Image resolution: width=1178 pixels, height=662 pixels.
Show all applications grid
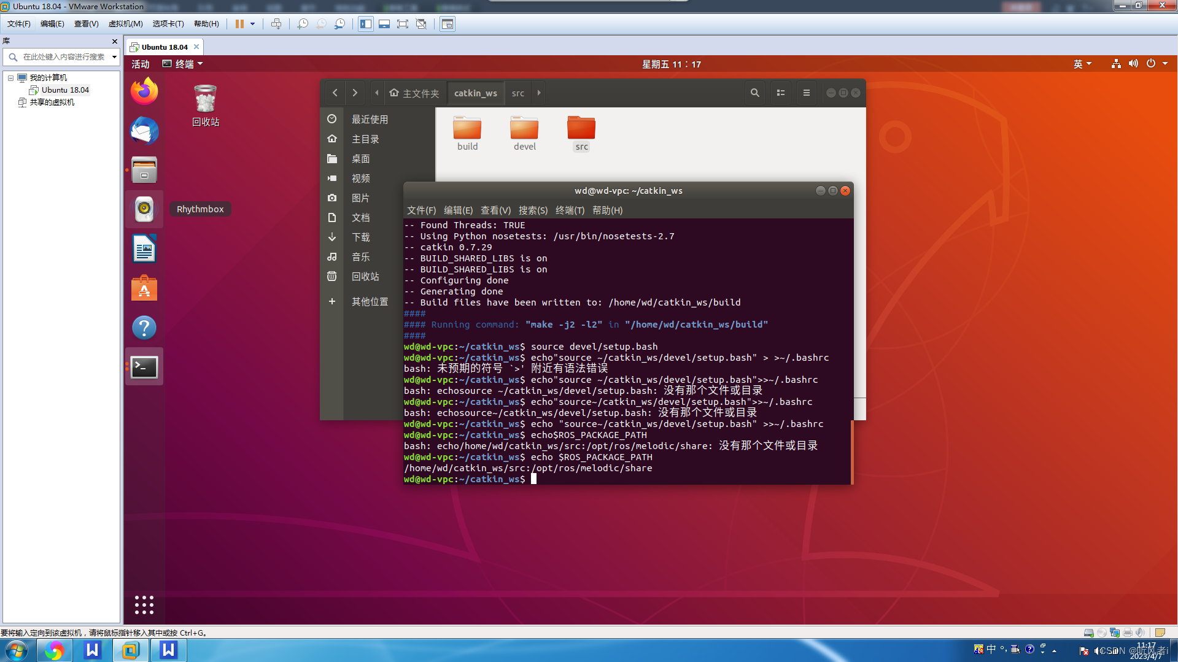(x=144, y=605)
